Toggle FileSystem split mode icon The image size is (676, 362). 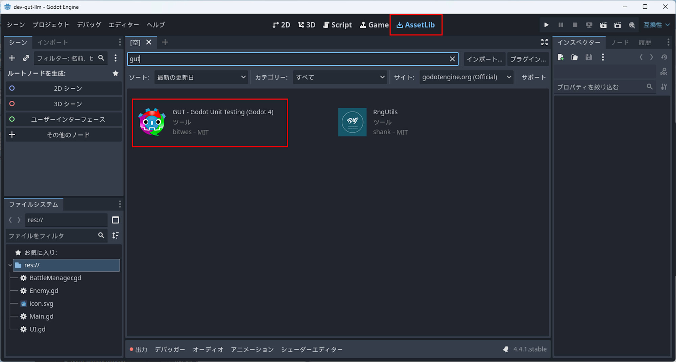click(x=116, y=220)
